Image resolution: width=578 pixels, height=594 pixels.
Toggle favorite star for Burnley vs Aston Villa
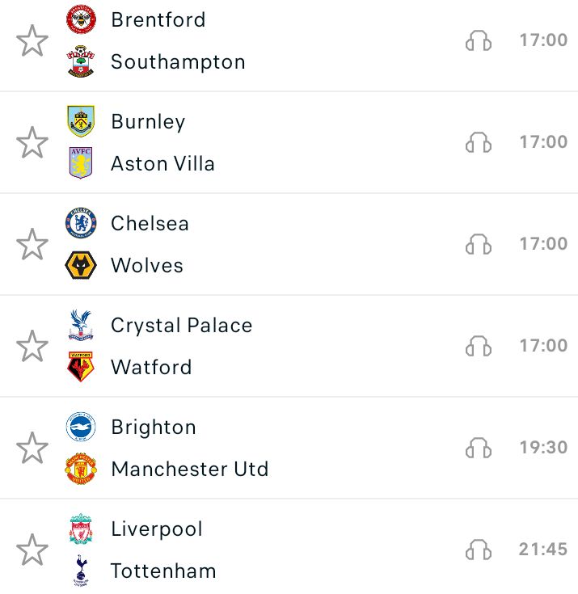tap(32, 142)
